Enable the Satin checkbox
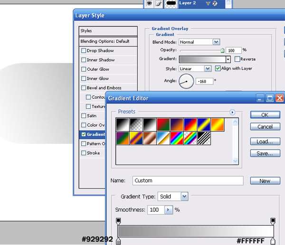Image resolution: width=285 pixels, height=245 pixels. click(84, 116)
